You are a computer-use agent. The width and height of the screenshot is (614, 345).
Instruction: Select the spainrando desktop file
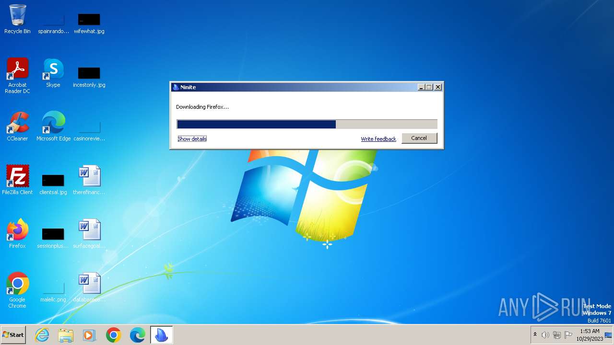tap(53, 23)
